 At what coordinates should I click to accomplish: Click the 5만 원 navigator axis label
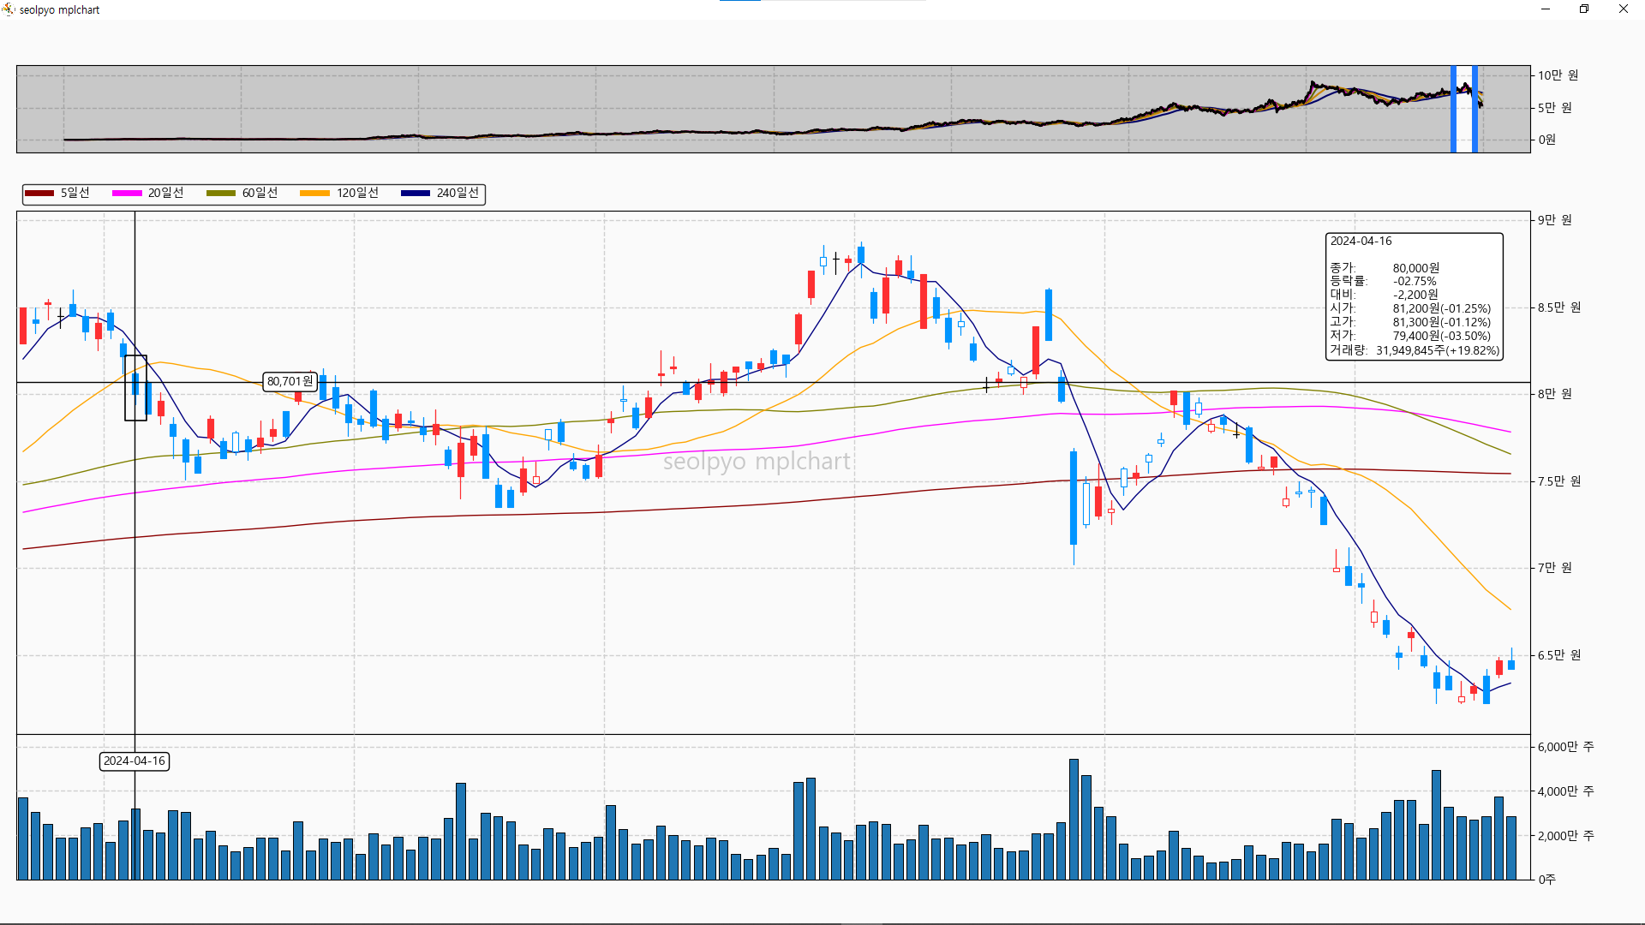[1554, 108]
